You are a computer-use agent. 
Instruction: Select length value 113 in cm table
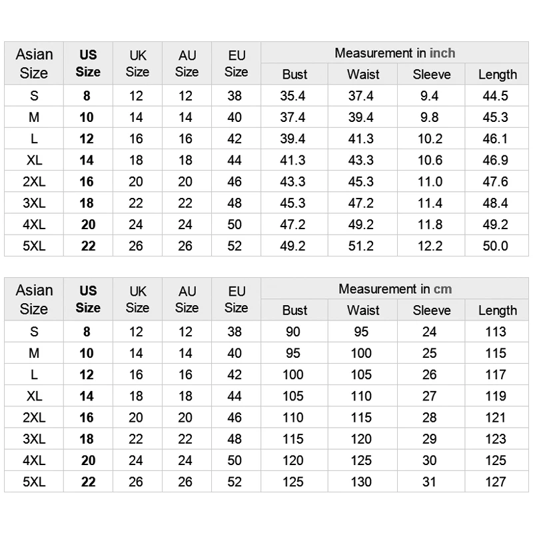[x=495, y=332]
